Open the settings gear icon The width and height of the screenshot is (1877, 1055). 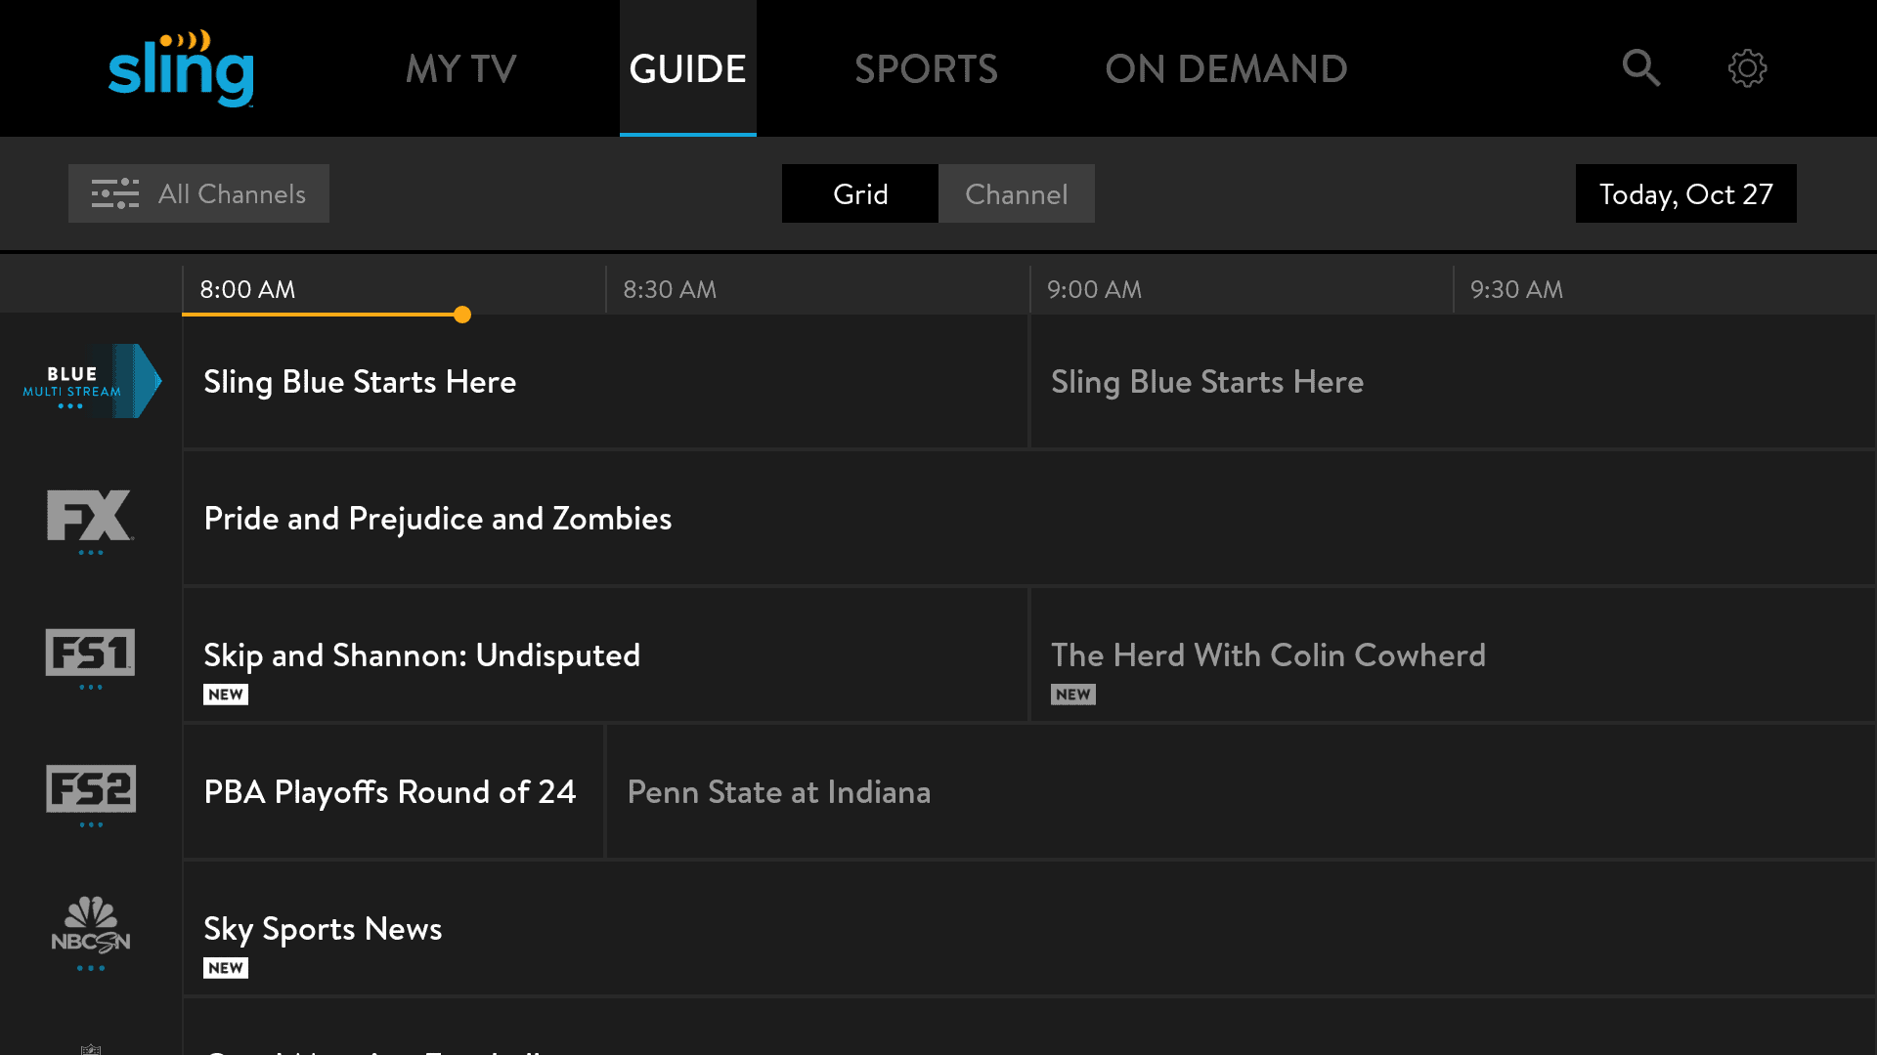[1747, 68]
